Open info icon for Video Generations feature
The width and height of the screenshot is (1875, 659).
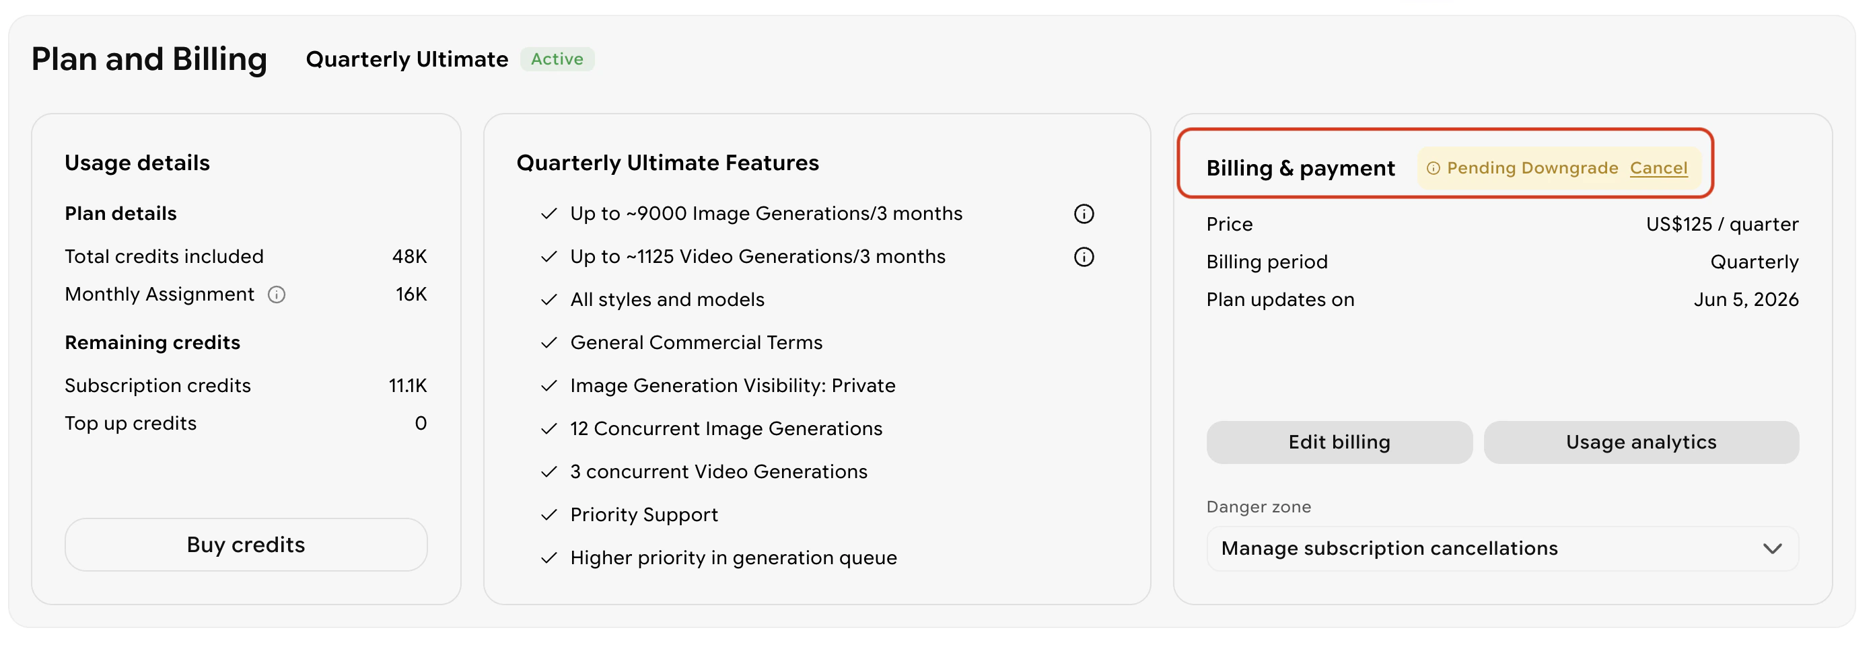(1084, 257)
